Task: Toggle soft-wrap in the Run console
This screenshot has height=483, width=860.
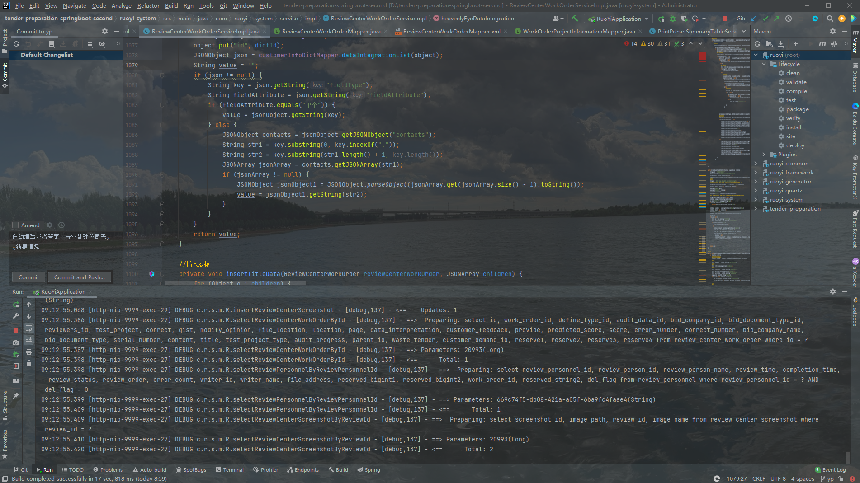Action: [x=29, y=328]
